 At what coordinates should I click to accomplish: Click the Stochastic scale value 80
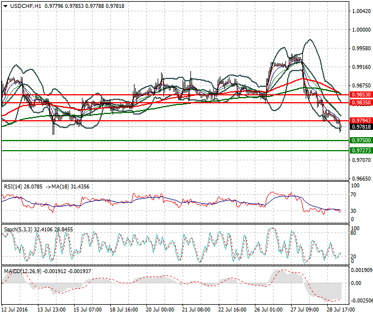[x=354, y=233]
